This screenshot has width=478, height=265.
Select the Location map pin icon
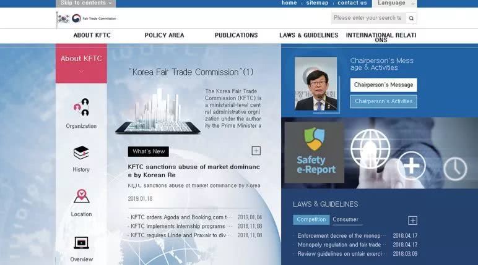click(x=81, y=196)
